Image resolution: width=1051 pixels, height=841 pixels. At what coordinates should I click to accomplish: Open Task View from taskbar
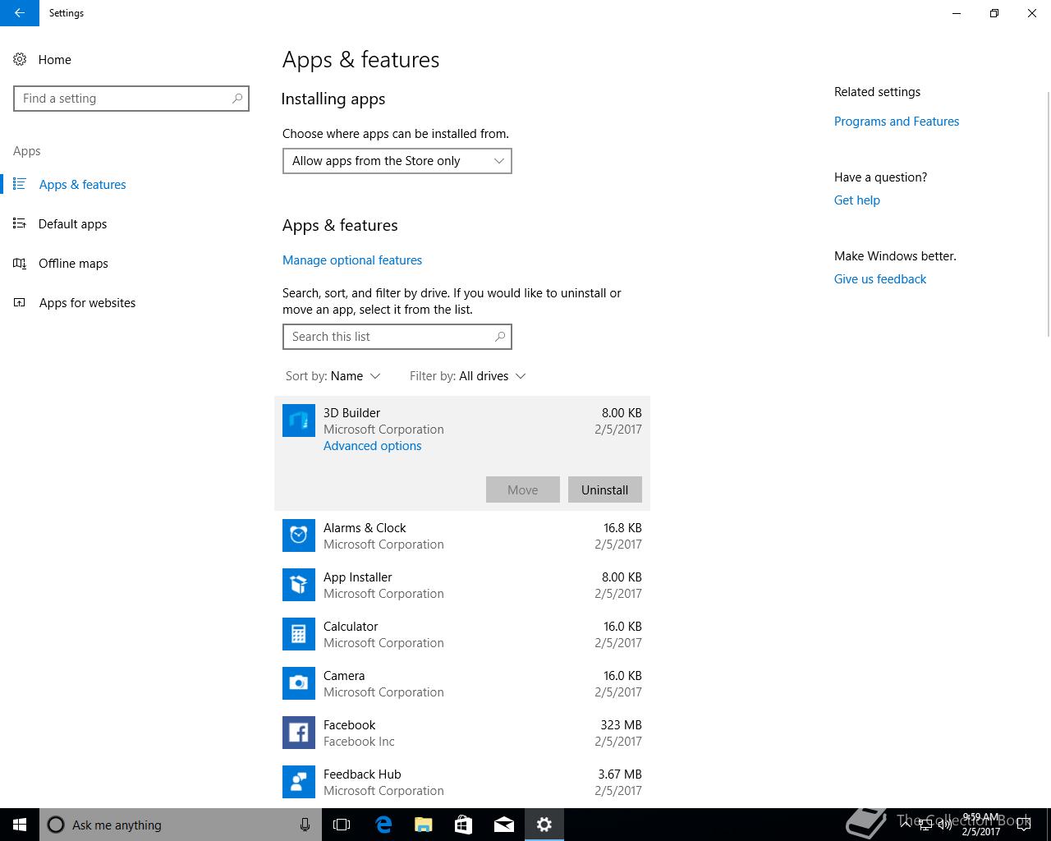342,825
